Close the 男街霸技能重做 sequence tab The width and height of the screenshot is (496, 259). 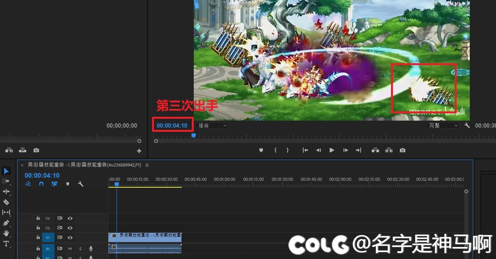tap(22, 165)
